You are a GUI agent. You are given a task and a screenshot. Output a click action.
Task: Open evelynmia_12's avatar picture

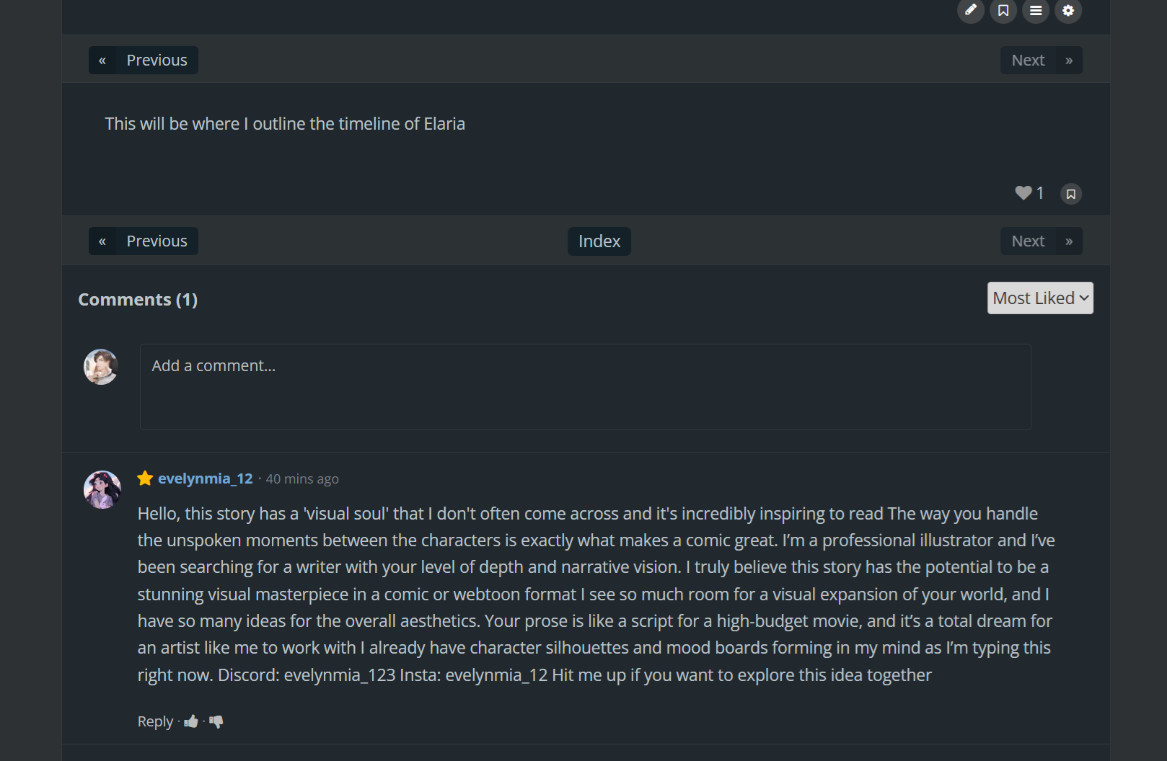click(102, 490)
